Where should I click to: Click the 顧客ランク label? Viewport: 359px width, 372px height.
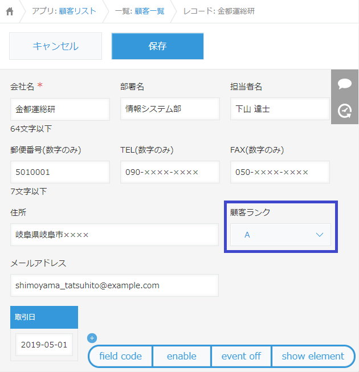[250, 212]
